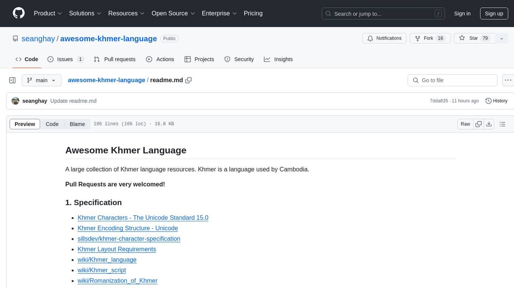The image size is (514, 288).
Task: Open seanghay's avatar in commit bar
Action: [15, 101]
